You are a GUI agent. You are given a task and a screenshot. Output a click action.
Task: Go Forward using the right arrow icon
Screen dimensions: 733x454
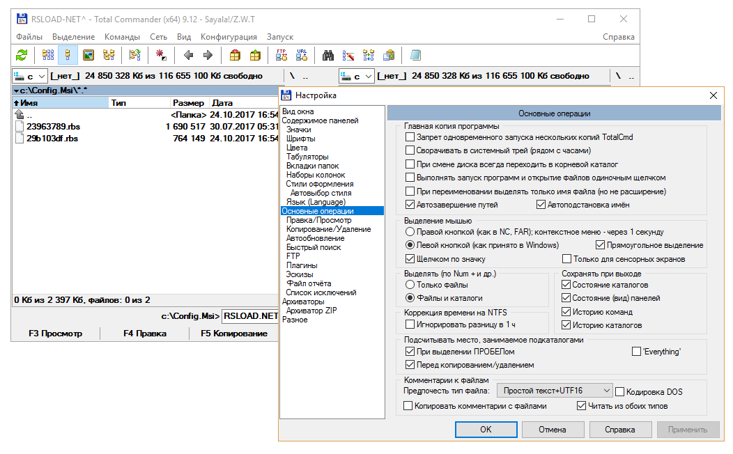208,55
